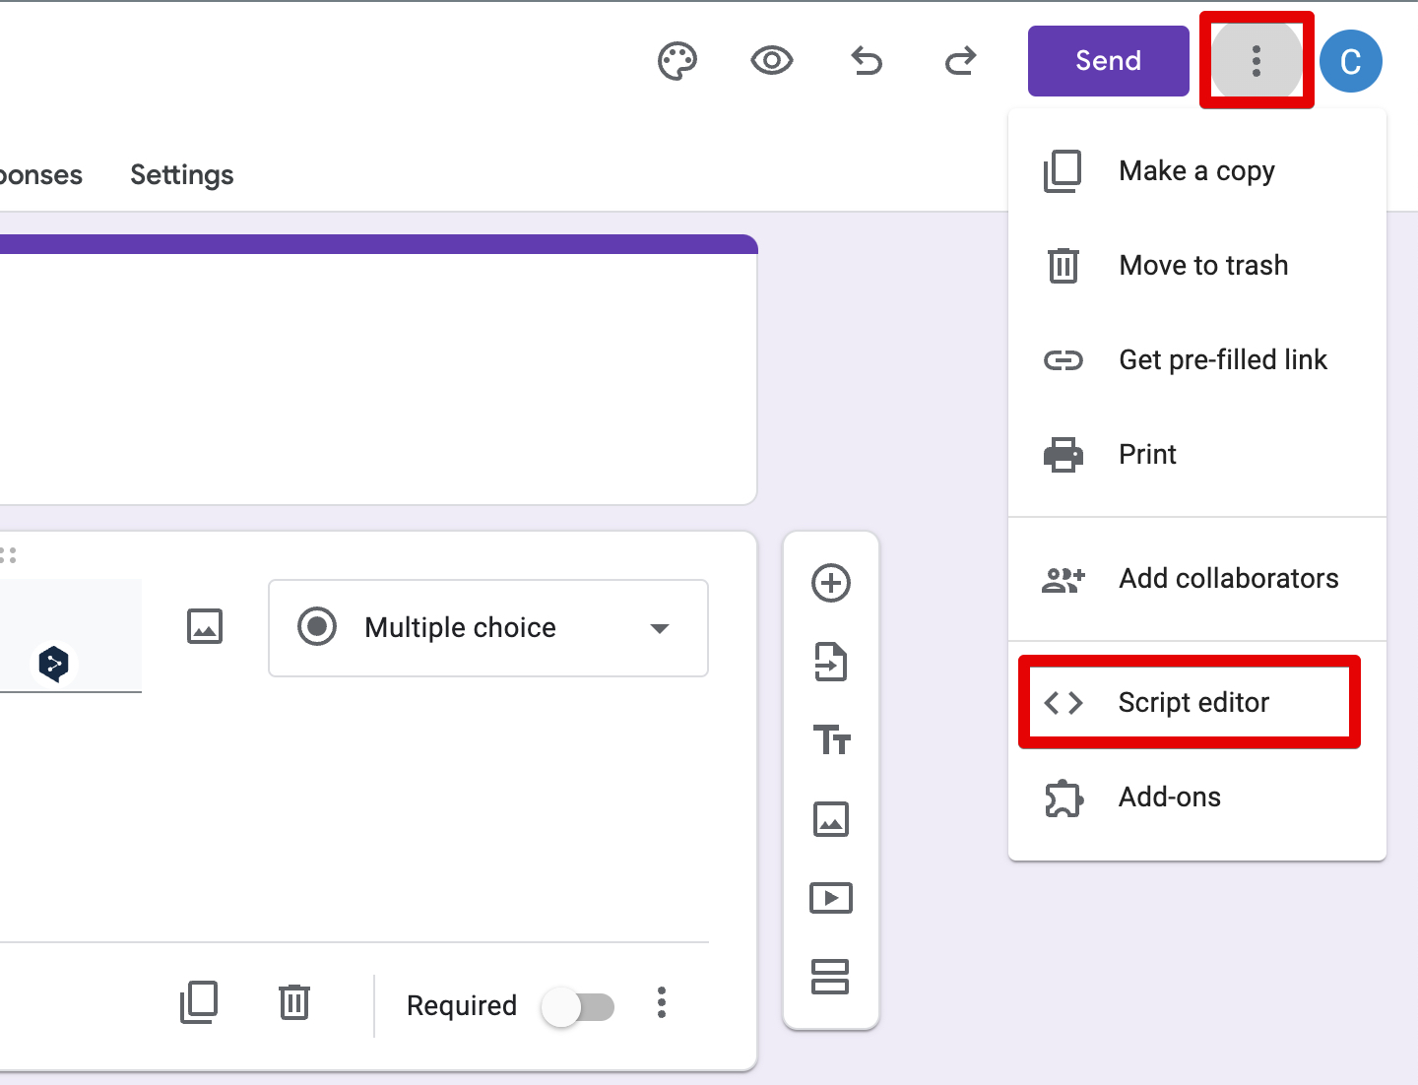Add a title and description block
1418x1085 pixels.
pos(831,740)
